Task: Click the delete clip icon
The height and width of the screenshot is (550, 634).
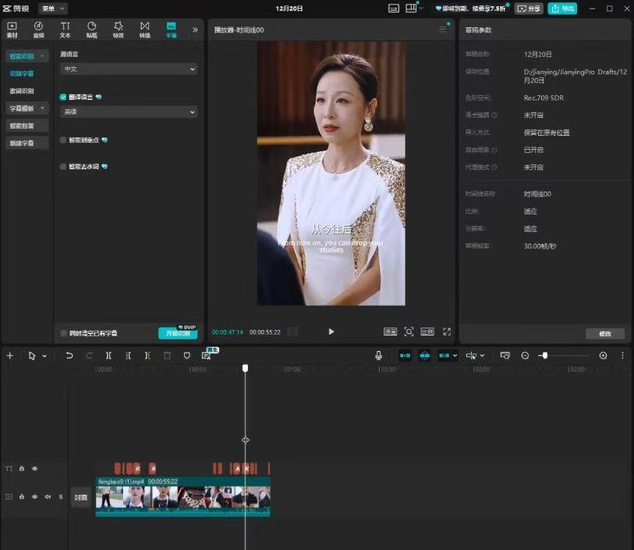Action: [x=167, y=356]
